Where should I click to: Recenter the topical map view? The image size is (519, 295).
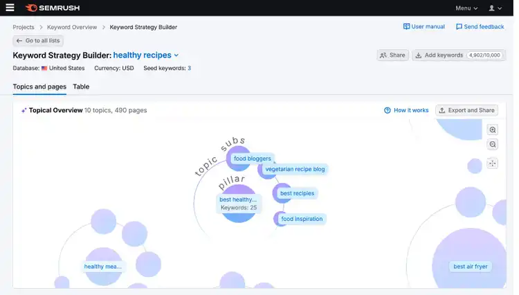[493, 163]
